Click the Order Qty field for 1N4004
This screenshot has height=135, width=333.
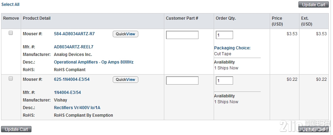click(224, 80)
